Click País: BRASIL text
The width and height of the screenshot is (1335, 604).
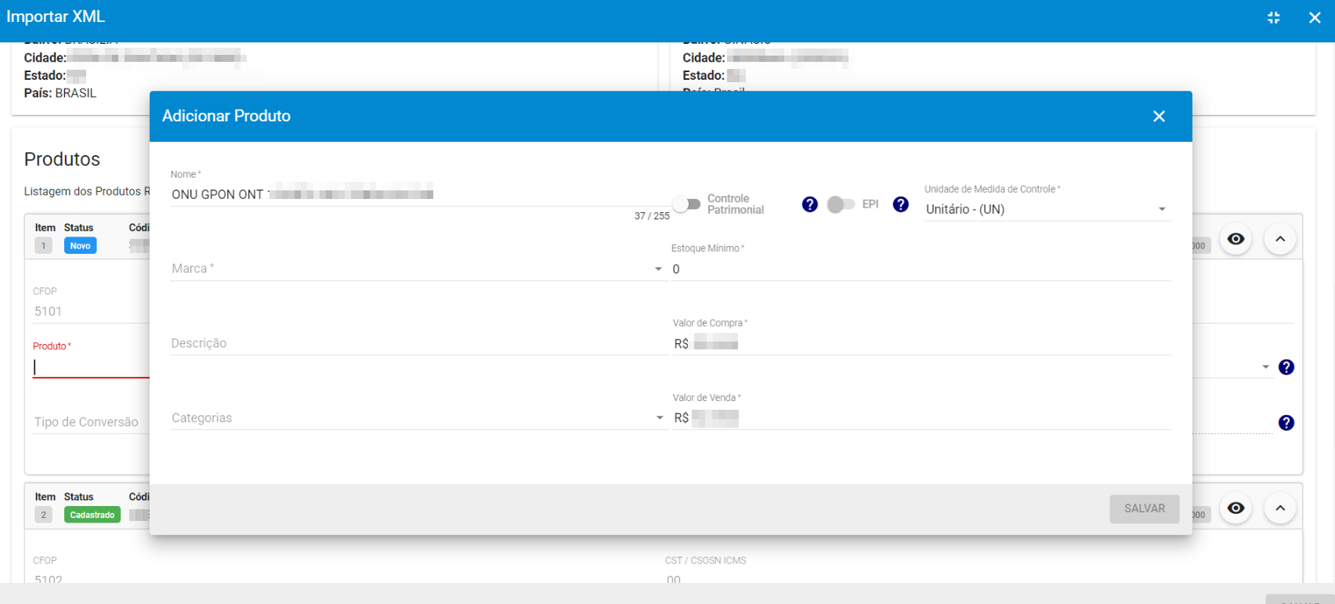coord(60,93)
